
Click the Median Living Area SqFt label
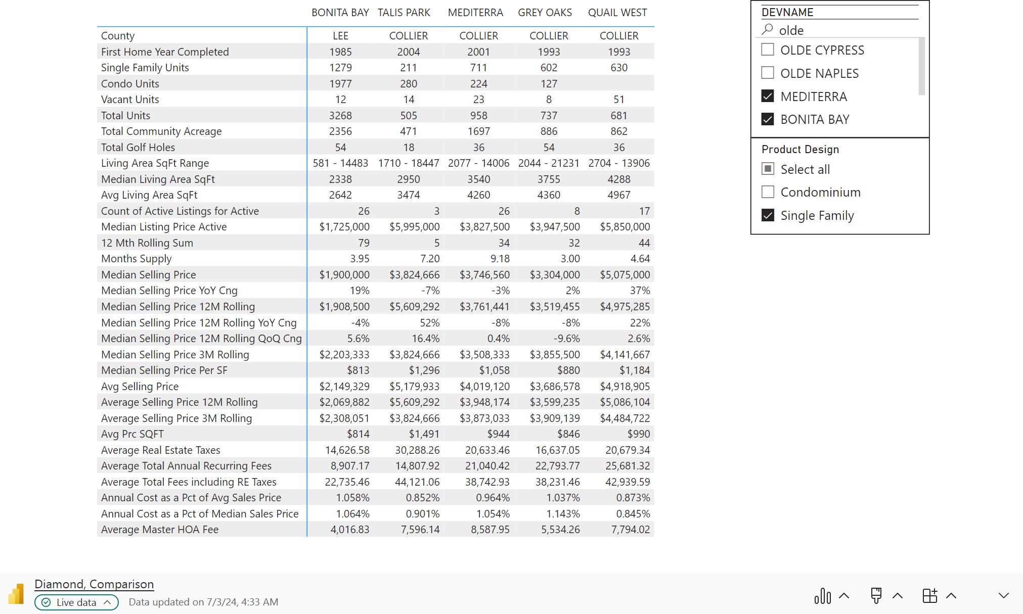pyautogui.click(x=158, y=179)
